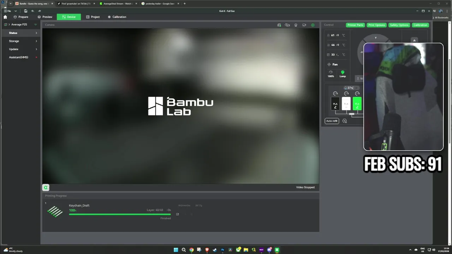Screen dimensions: 452x254
Task: Open the Calibration tab in top bar
Action: point(117,17)
